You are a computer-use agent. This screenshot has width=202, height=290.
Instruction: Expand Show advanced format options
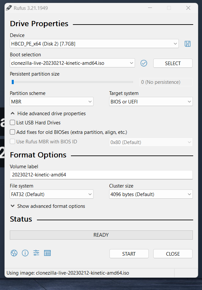(48, 206)
